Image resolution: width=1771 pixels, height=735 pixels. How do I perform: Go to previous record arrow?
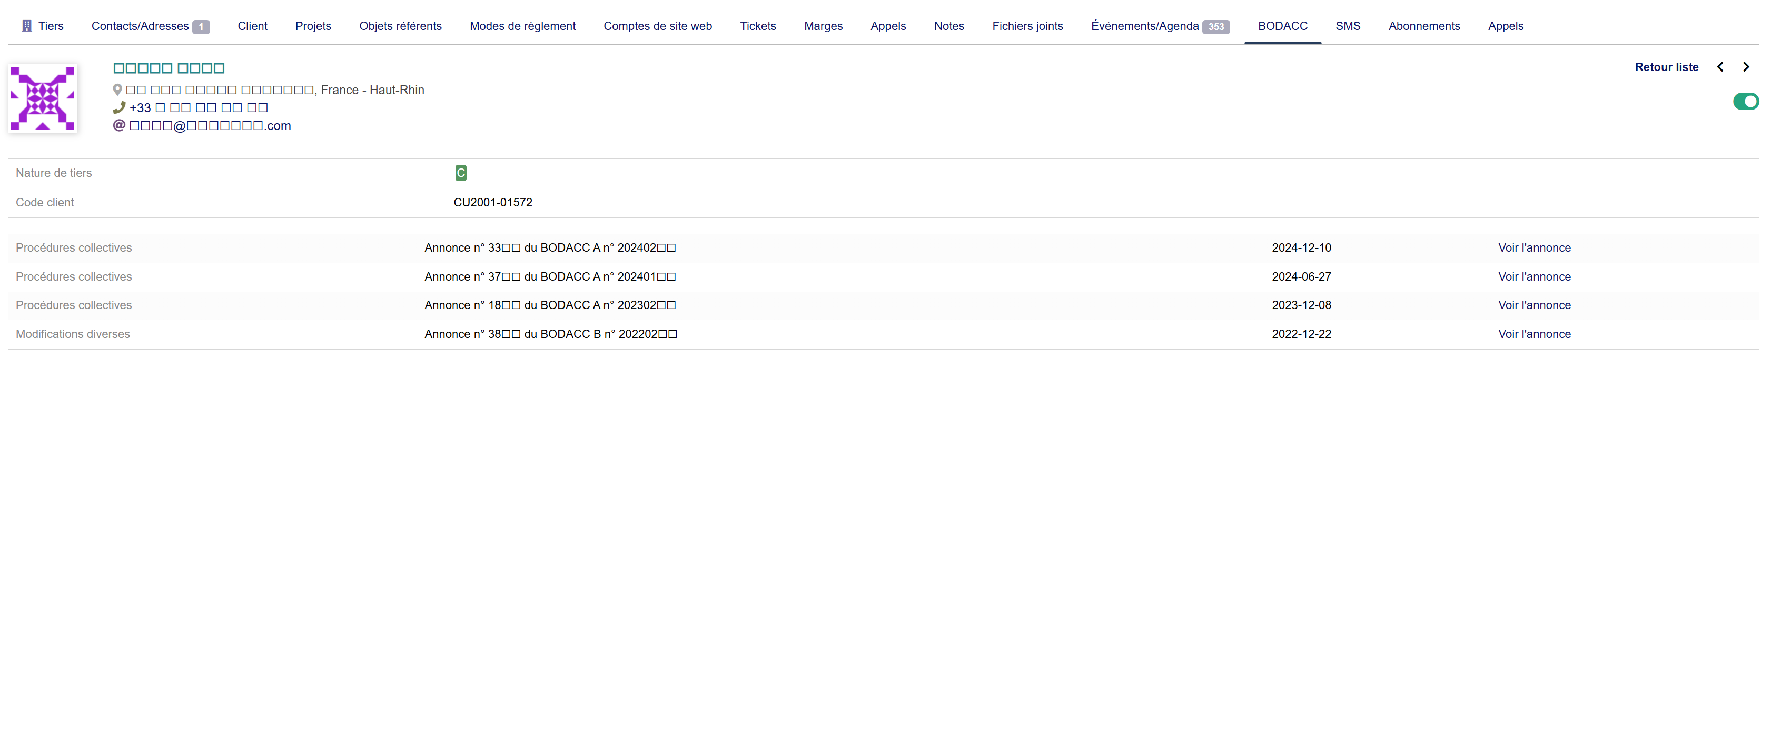click(1720, 67)
